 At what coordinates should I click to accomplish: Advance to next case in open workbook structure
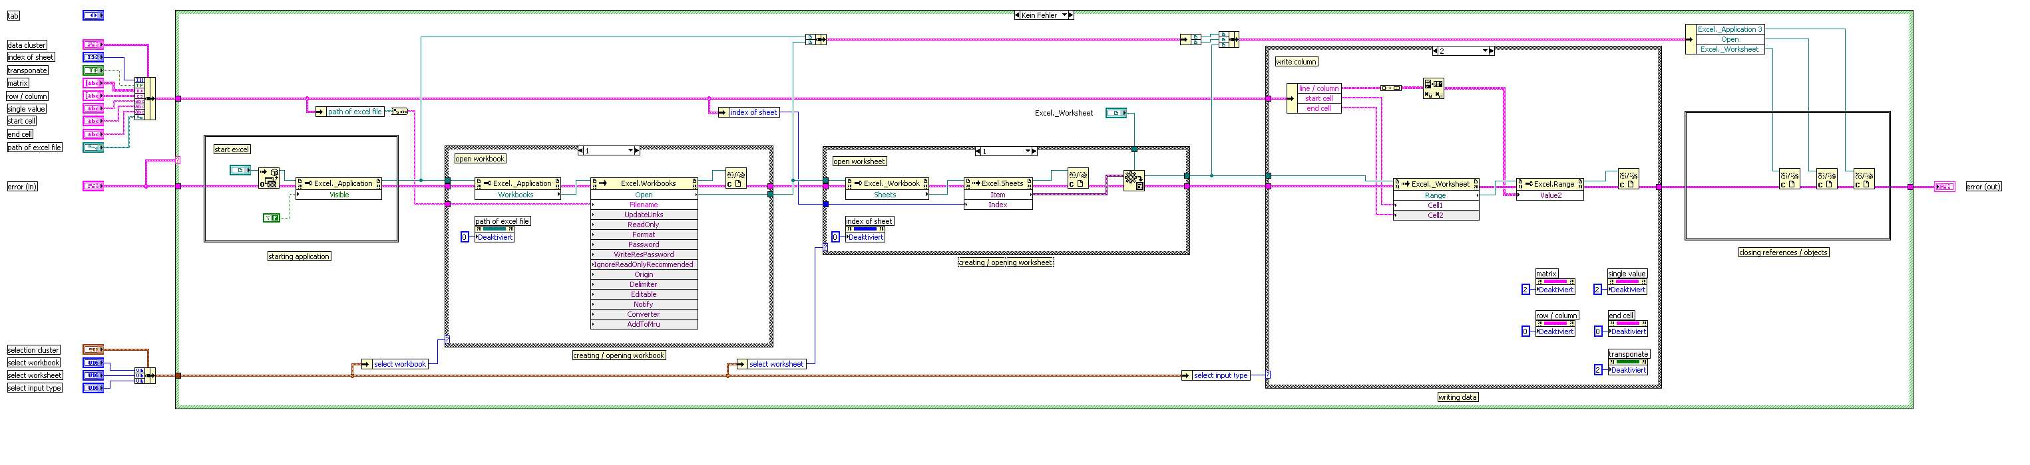click(637, 150)
